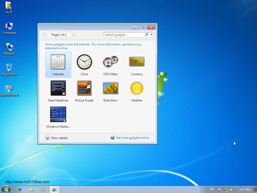Screen dimensions: 257x193
Task: Maximize the gadget gallery window
Action: pos(143,27)
